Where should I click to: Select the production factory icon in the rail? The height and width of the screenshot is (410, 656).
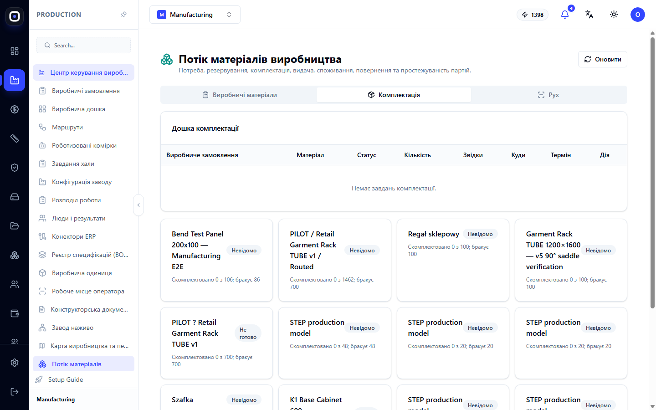(15, 80)
